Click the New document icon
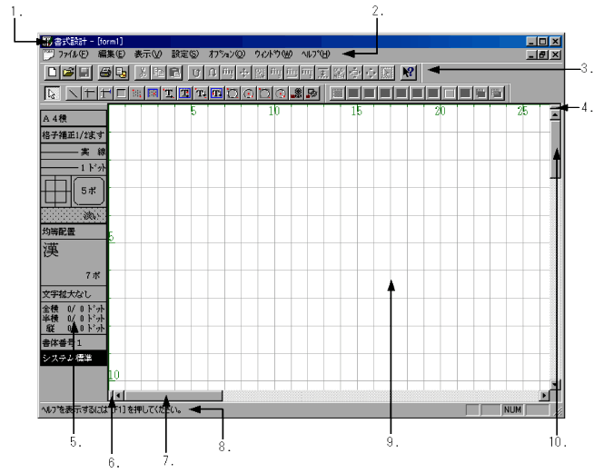Viewport: 604px width, 473px height. tap(51, 72)
